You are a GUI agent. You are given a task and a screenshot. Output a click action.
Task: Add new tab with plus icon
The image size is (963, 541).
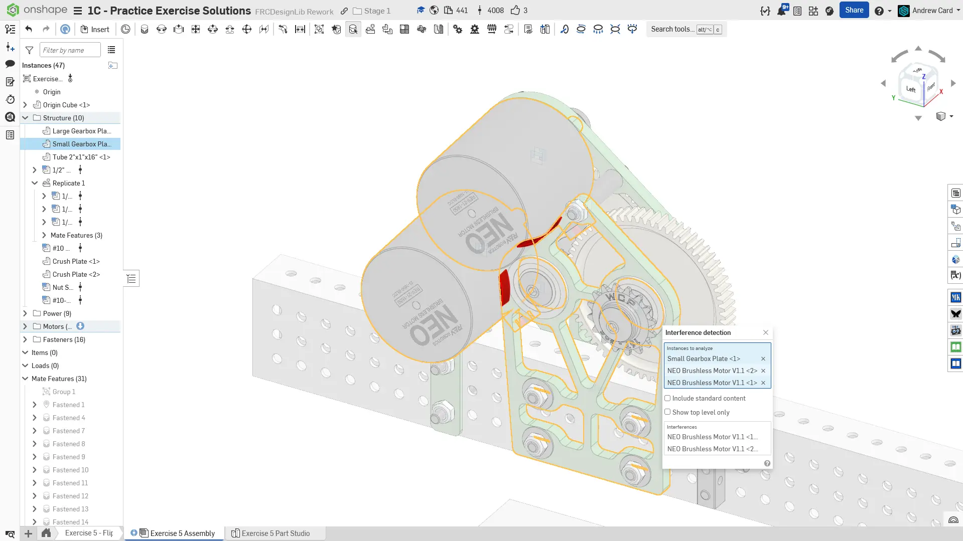click(x=29, y=533)
